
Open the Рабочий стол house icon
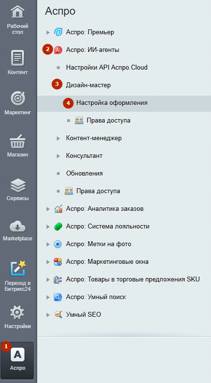click(x=18, y=12)
